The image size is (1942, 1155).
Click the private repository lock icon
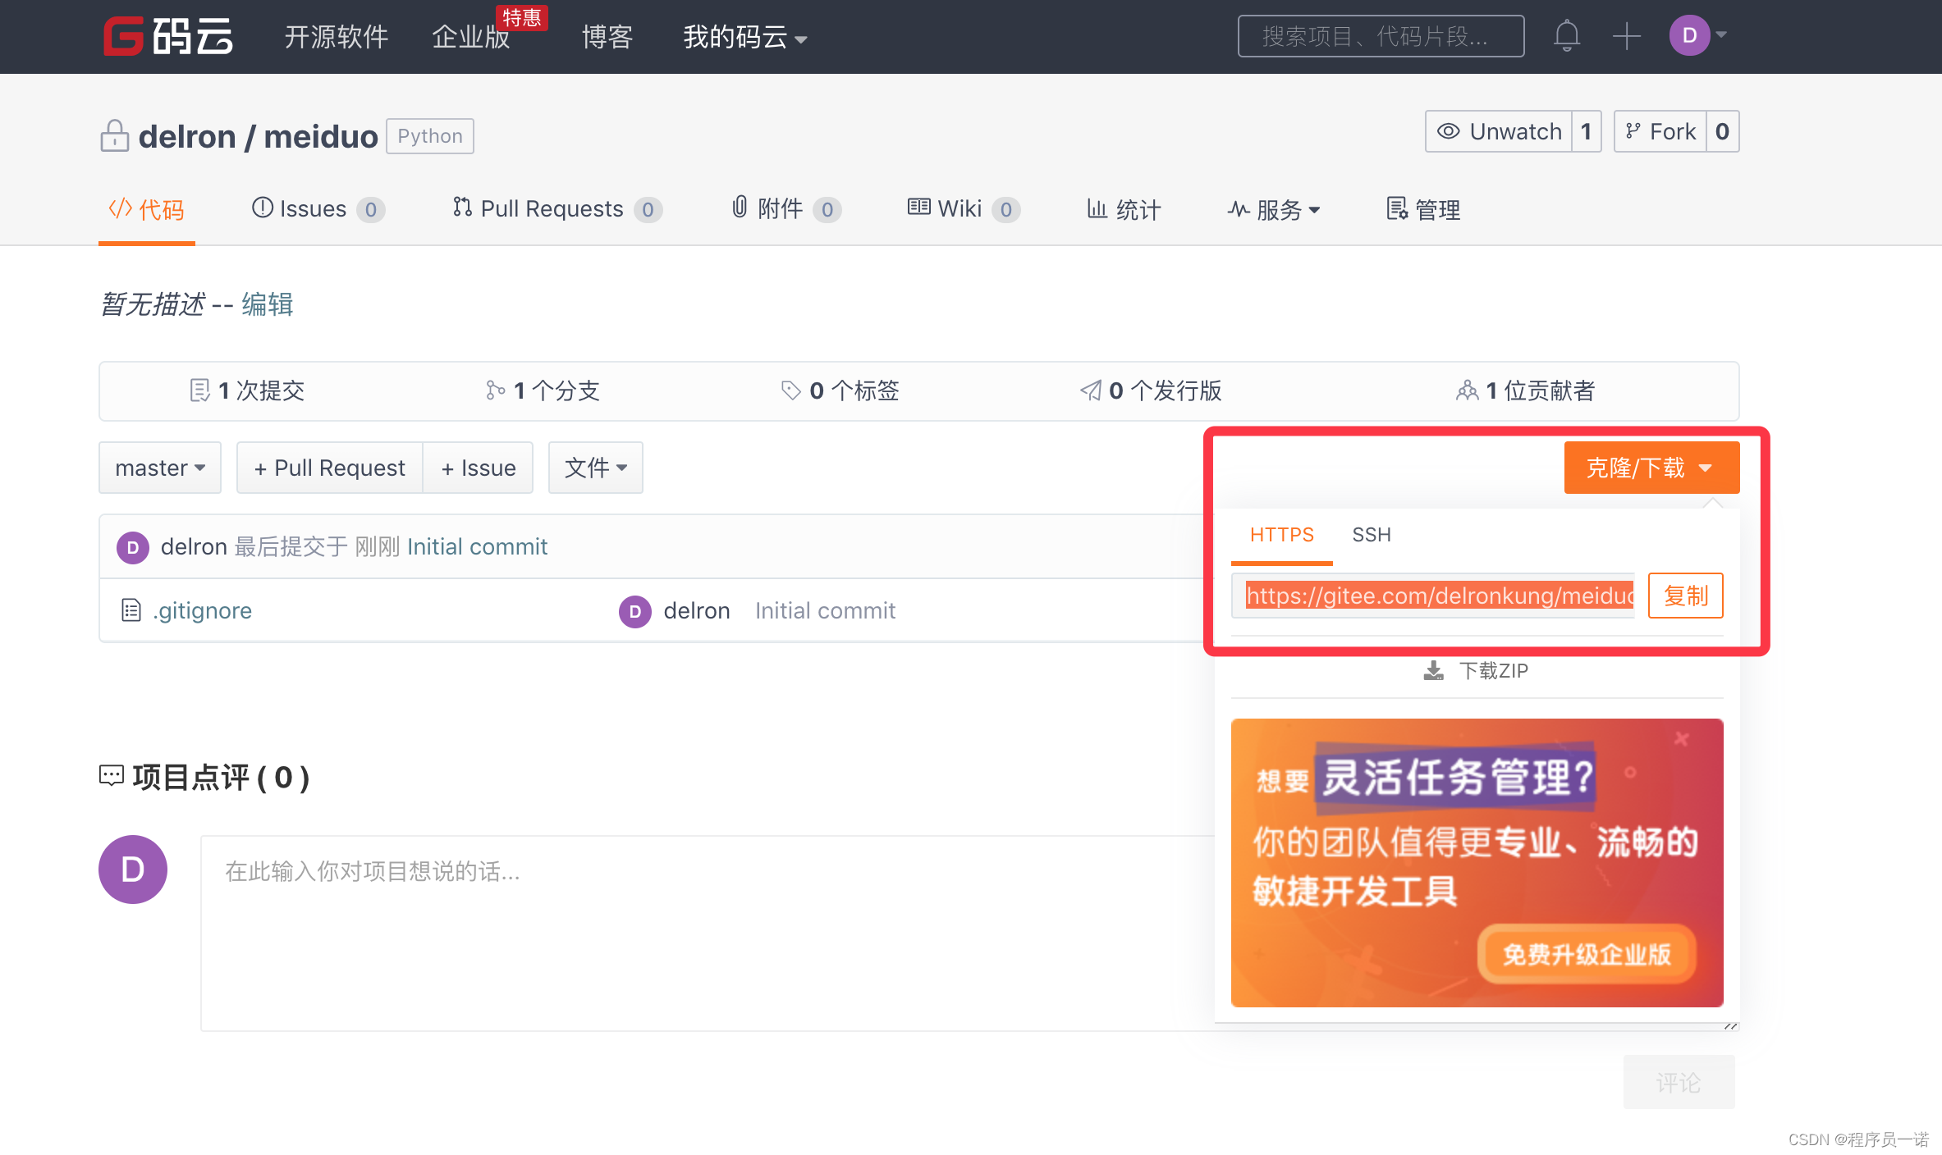114,136
